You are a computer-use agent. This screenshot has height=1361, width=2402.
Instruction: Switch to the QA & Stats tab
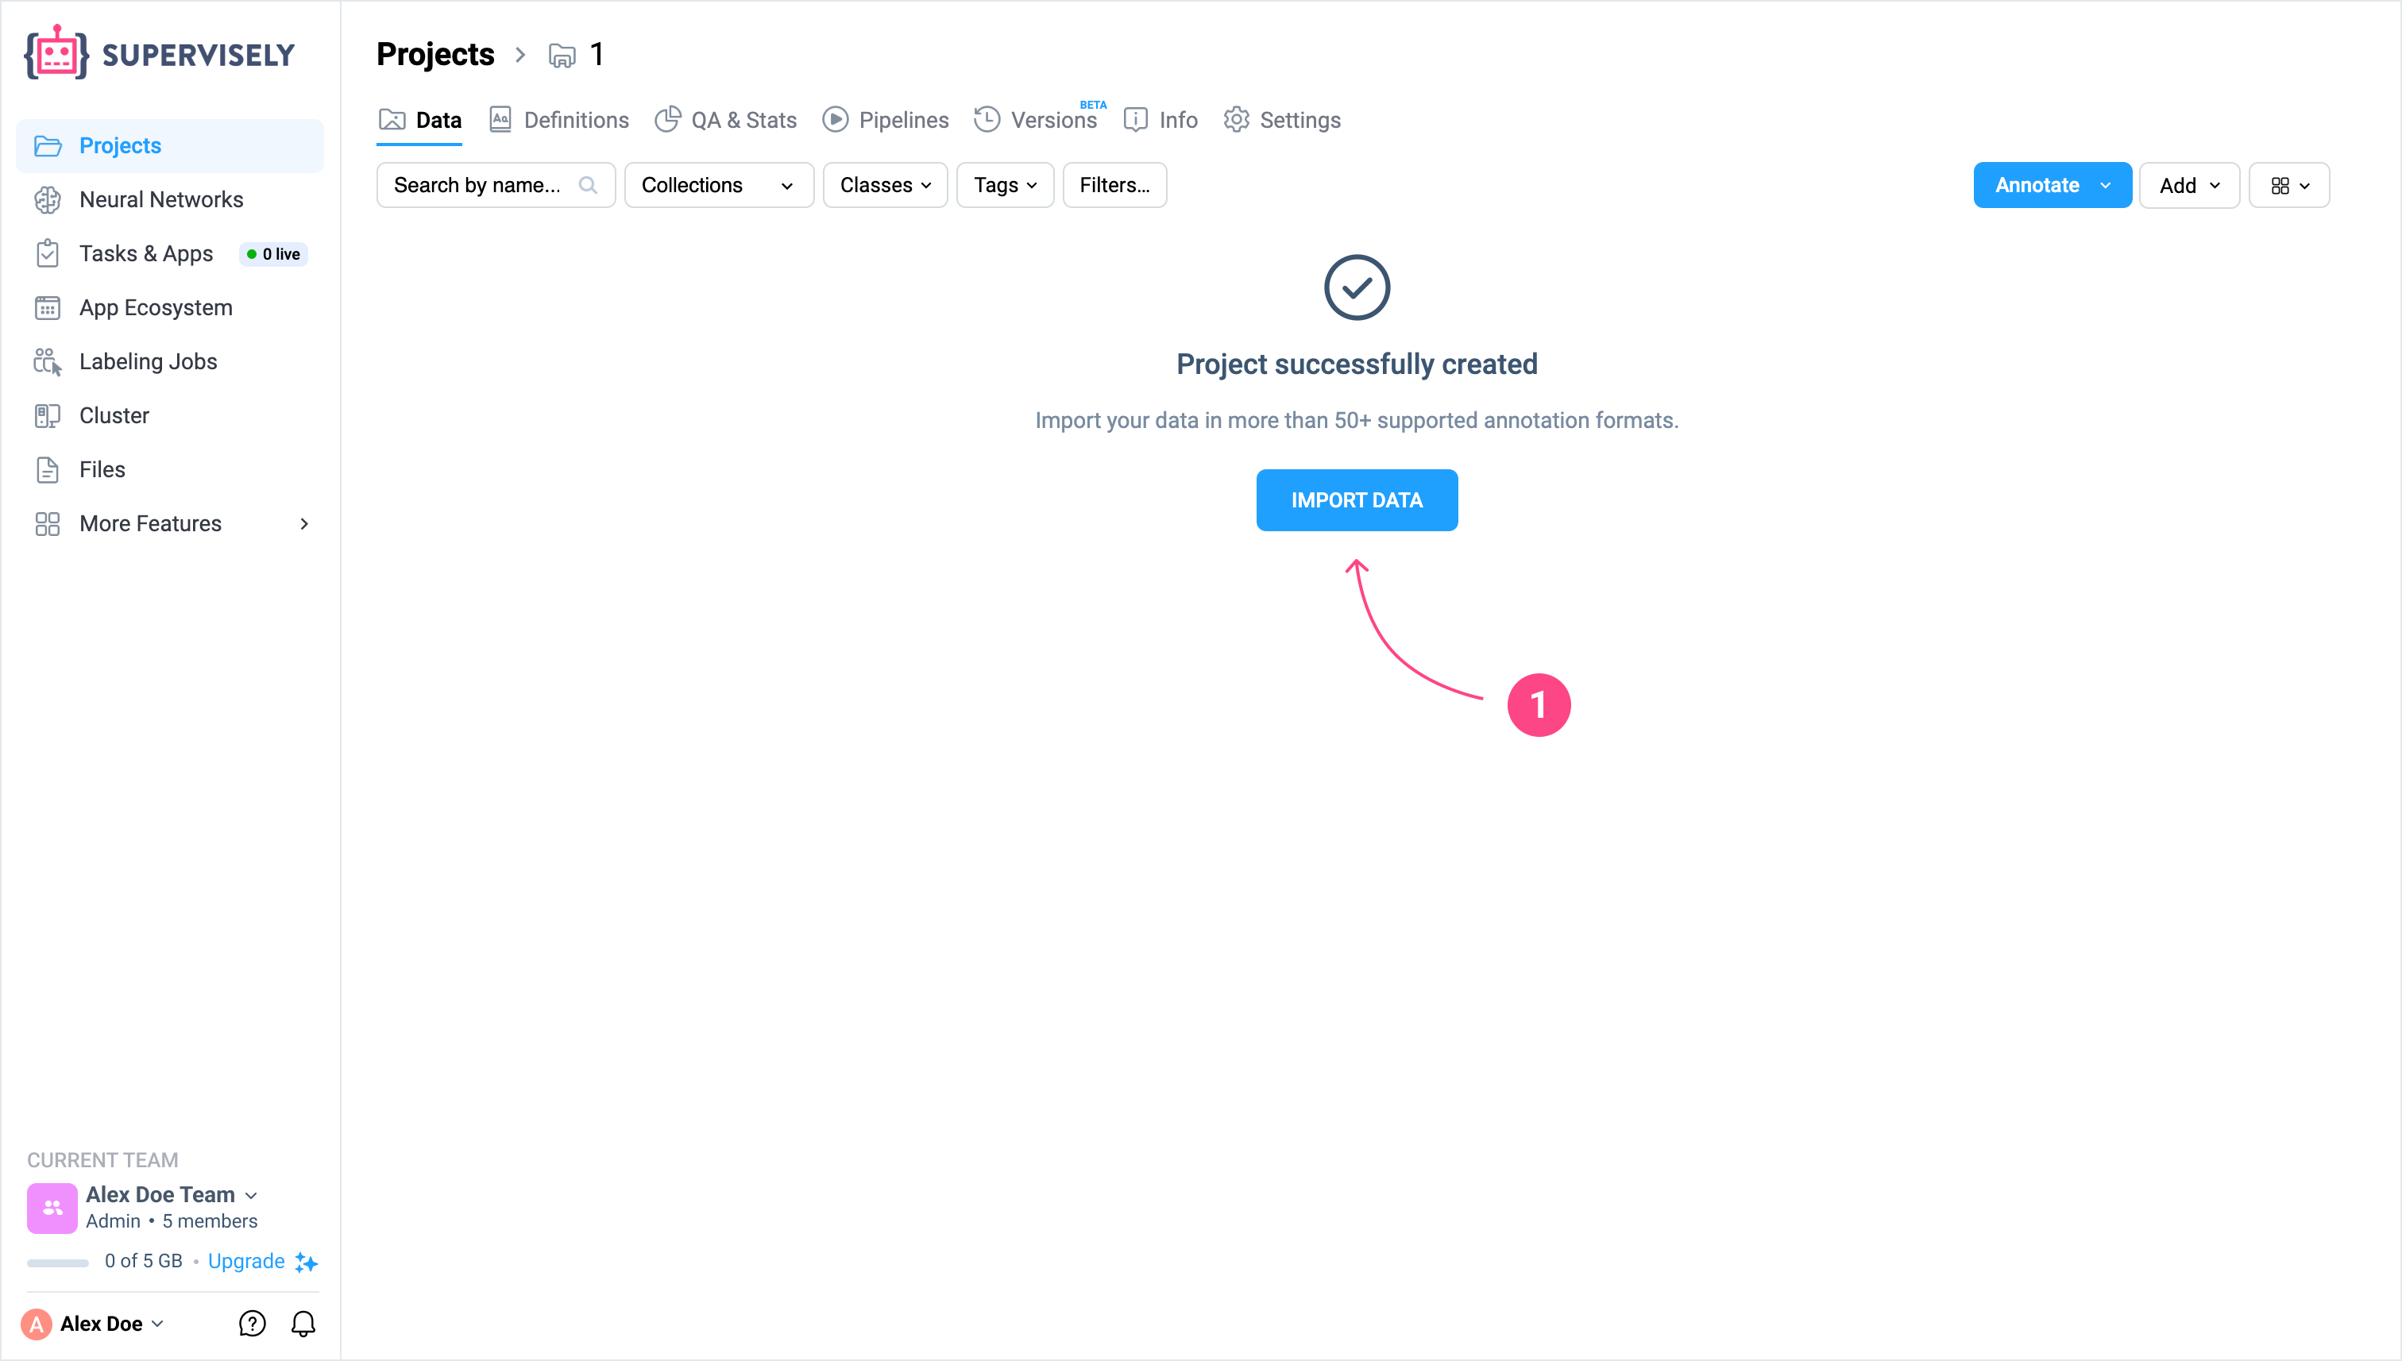click(727, 120)
